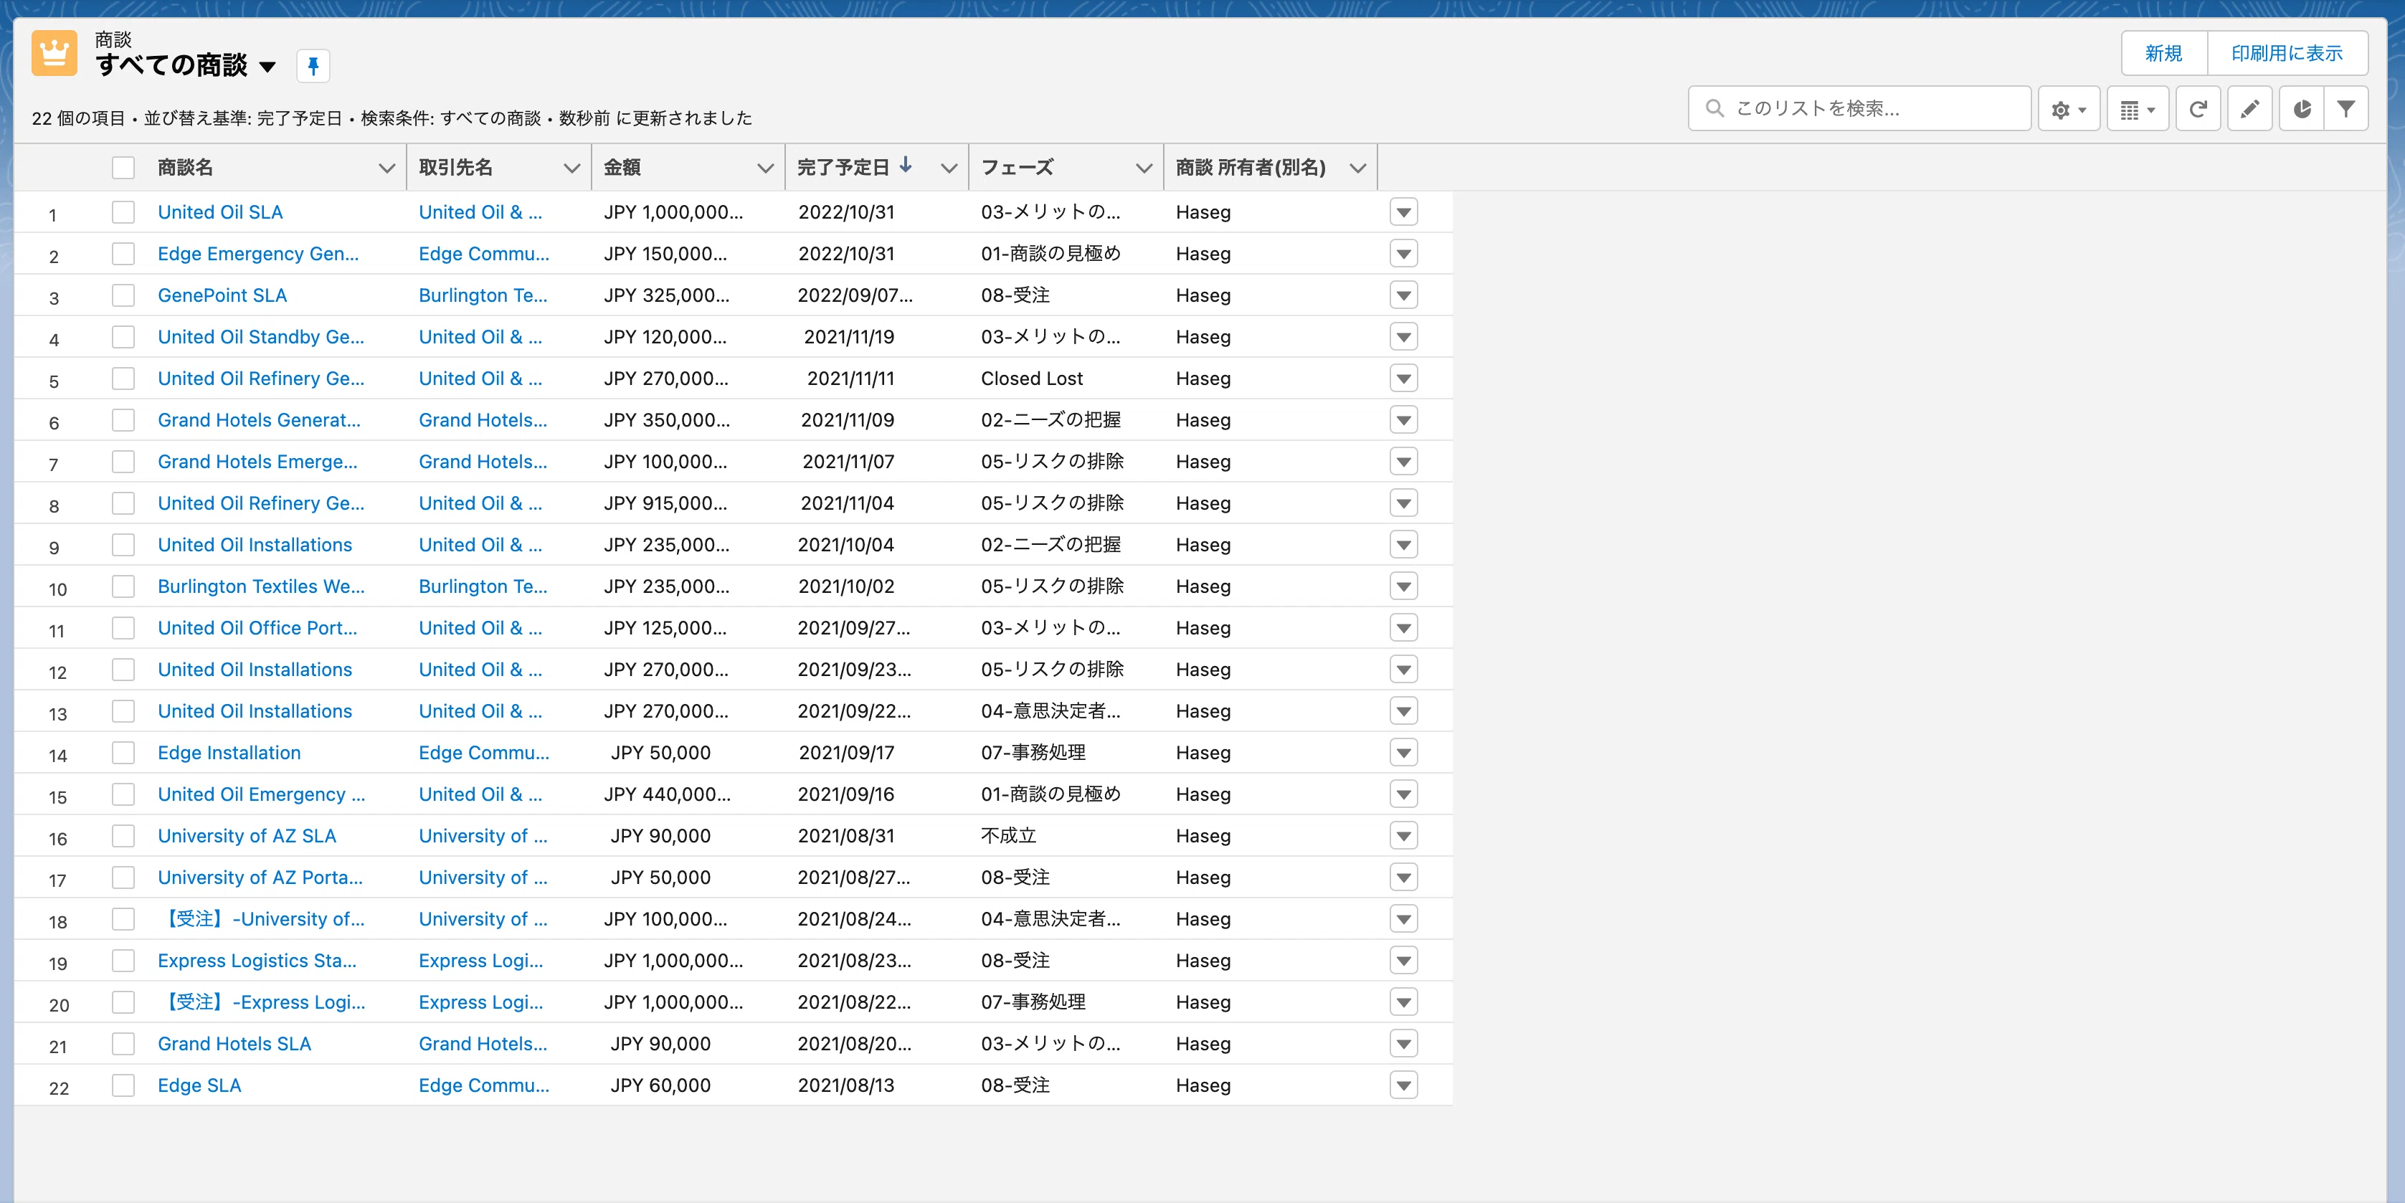Expand the 商談 所有者(別名) column menu
This screenshot has width=2405, height=1203.
[1357, 168]
